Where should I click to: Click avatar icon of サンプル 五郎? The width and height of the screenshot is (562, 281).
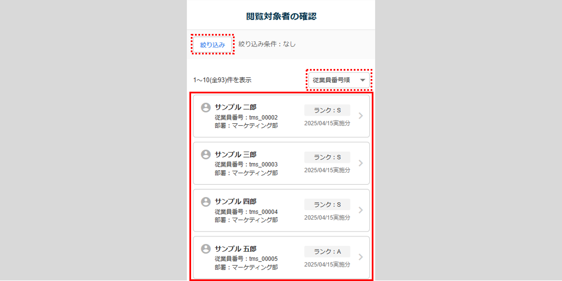(x=206, y=249)
